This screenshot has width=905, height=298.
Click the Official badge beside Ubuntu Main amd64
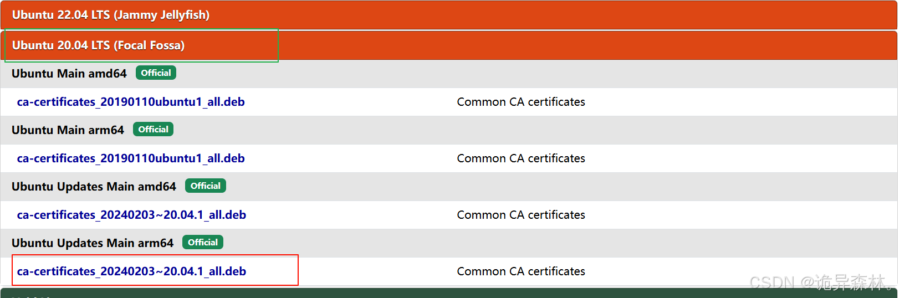(156, 73)
